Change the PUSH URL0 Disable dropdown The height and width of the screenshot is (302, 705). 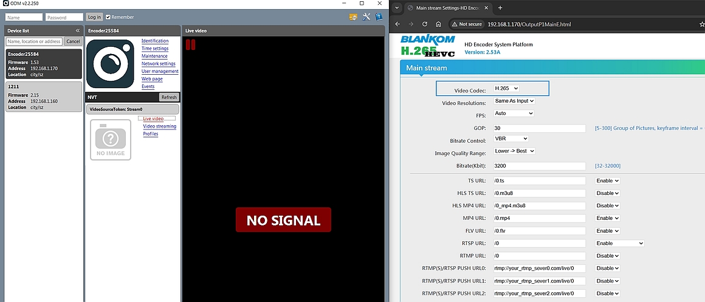click(607, 269)
